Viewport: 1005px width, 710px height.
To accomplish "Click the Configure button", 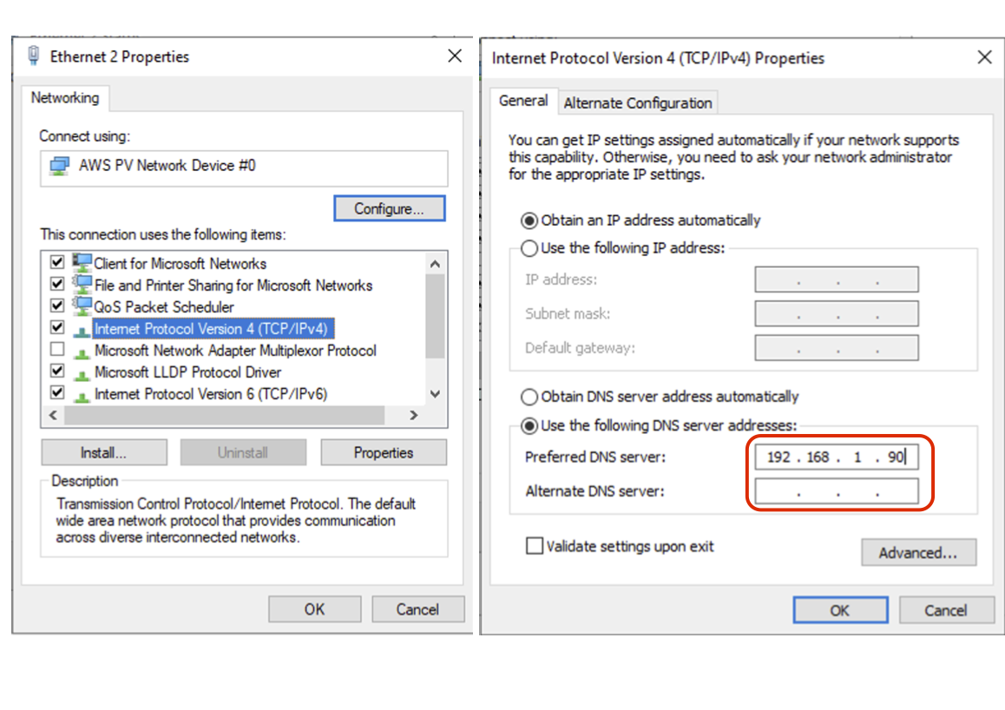I will pyautogui.click(x=389, y=208).
